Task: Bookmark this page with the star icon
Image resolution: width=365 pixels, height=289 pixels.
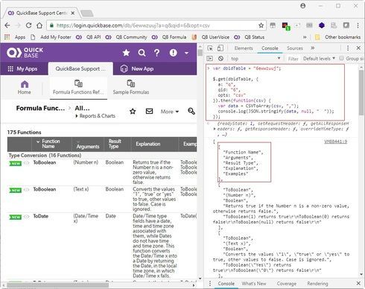Action: click(261, 25)
